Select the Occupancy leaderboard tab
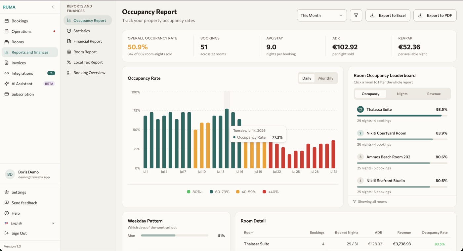 click(370, 94)
